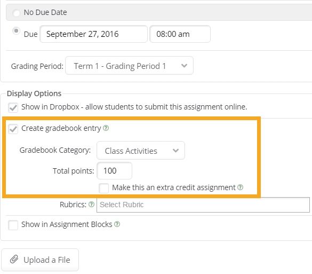Image resolution: width=312 pixels, height=274 pixels.
Task: Click help icon beside Create gradebook entry
Action: pos(106,128)
